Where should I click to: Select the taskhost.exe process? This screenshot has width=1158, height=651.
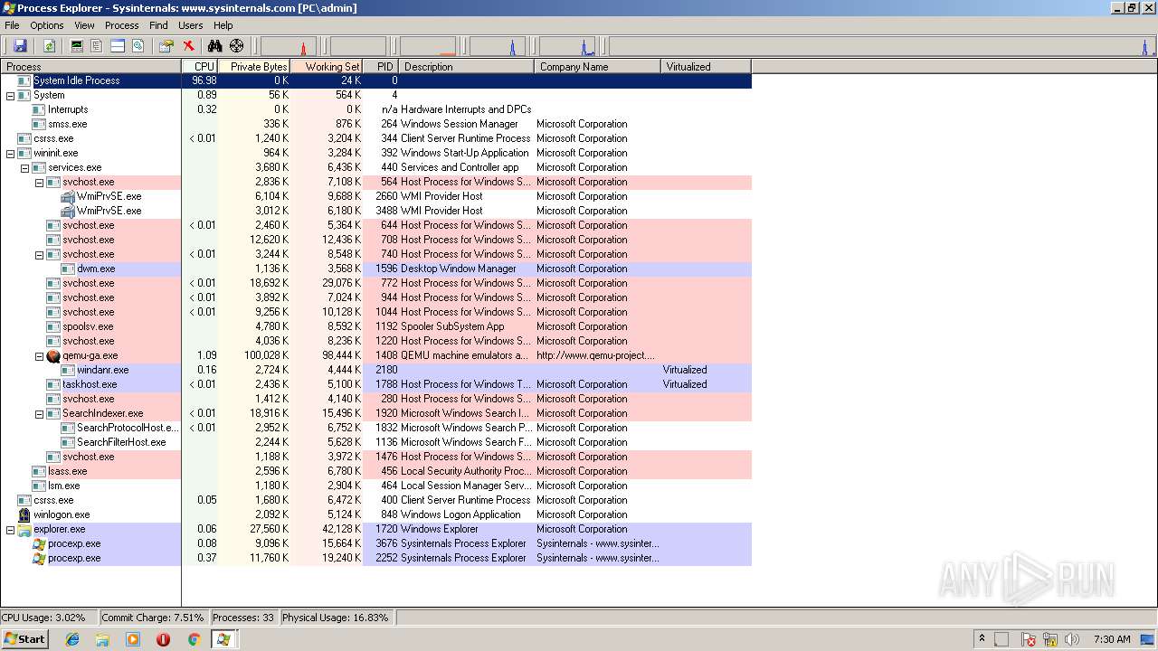(375, 384)
